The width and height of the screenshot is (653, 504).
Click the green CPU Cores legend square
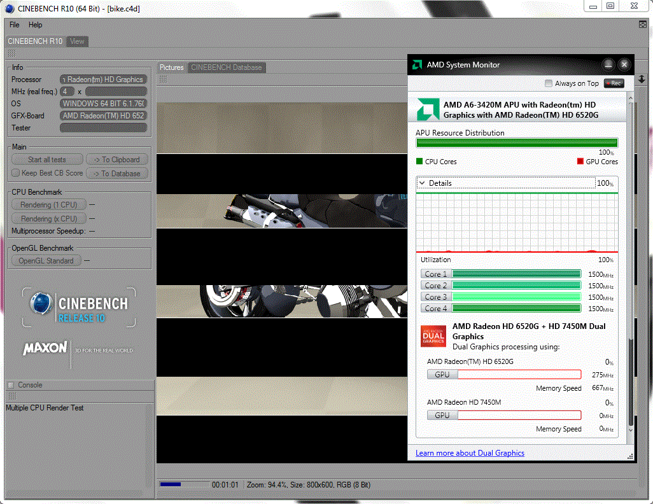(419, 161)
